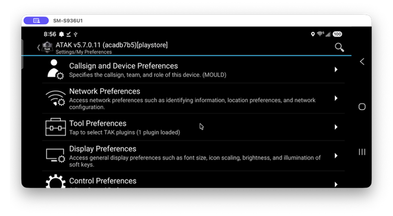Tap the Android back navigation button
393x216 pixels.
point(362,62)
